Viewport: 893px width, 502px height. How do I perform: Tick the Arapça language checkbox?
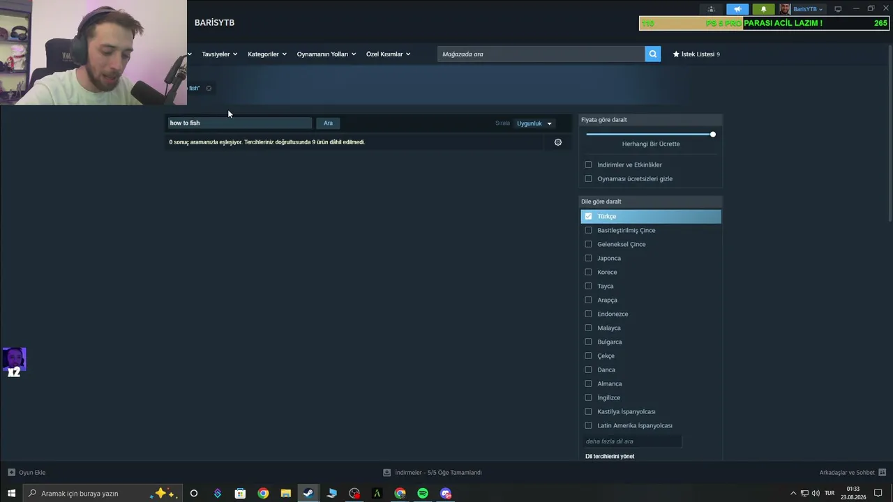(x=588, y=300)
